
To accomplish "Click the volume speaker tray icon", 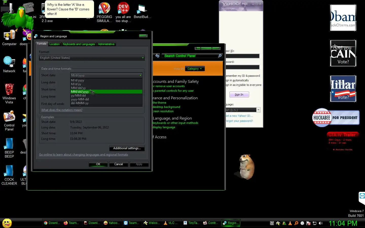I will tap(321, 223).
